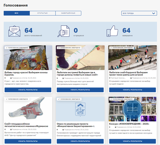Image resolution: width=160 pixels, height=145 pixels.
Task: Open the skate ramp model render thumbnail
Action: (x=28, y=109)
